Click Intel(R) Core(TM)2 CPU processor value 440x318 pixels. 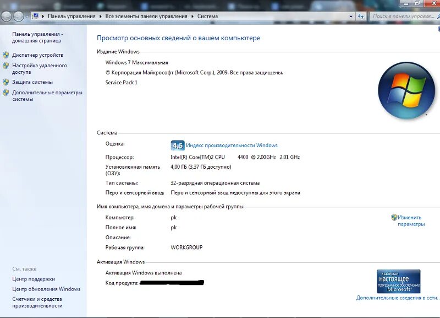click(x=235, y=157)
